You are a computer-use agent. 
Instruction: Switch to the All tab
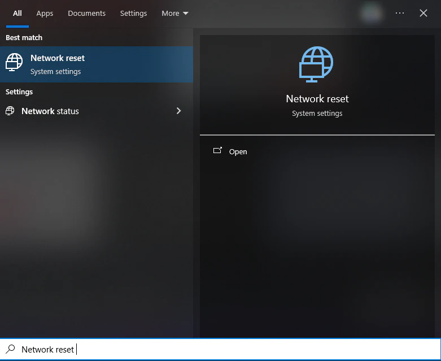(x=17, y=13)
